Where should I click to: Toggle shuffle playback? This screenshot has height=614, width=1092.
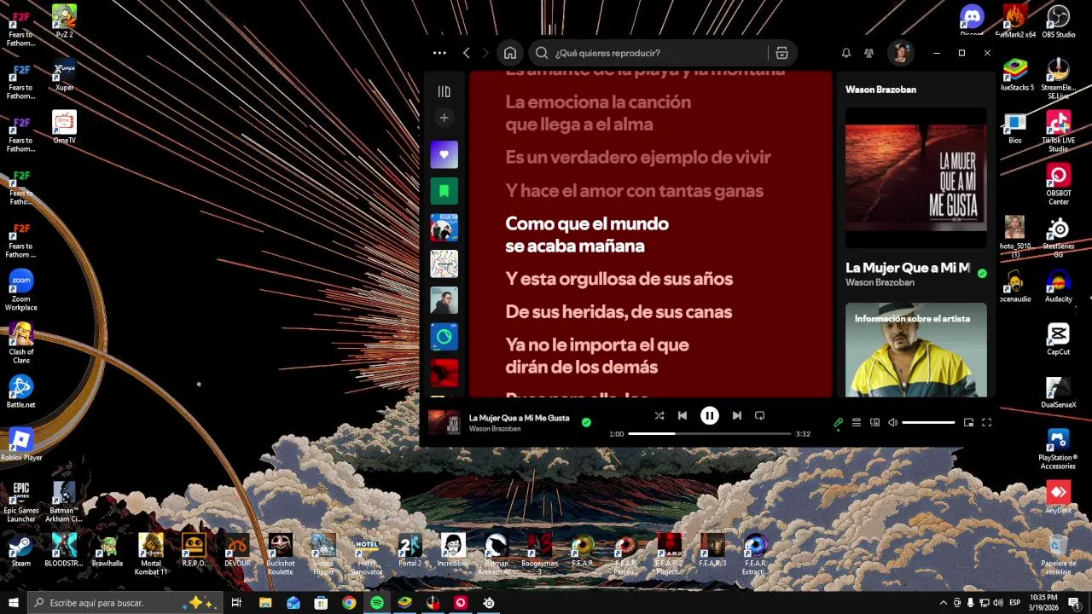click(x=659, y=415)
